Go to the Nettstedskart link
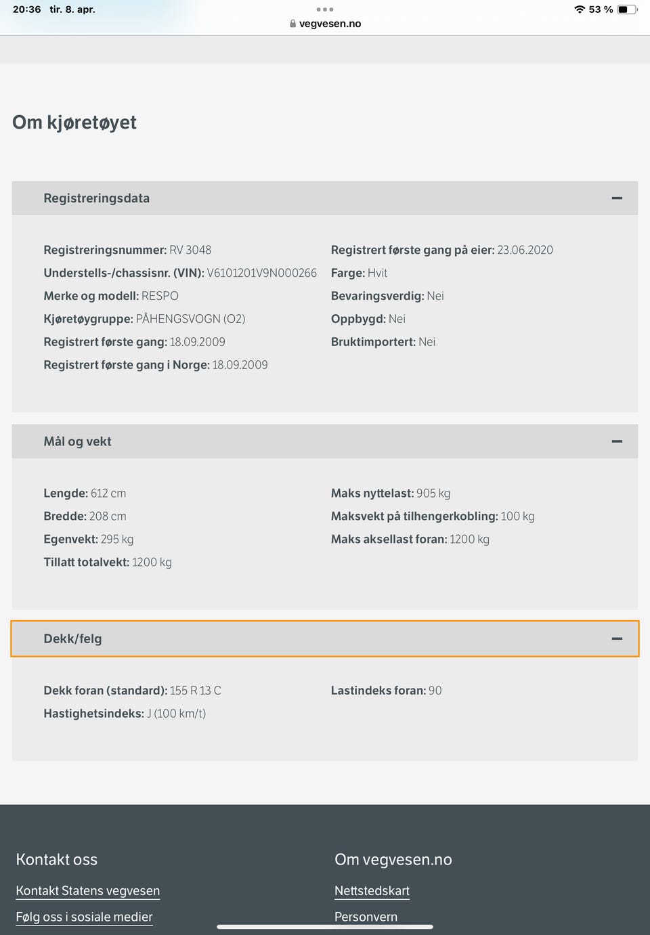This screenshot has width=650, height=935. pos(372,891)
